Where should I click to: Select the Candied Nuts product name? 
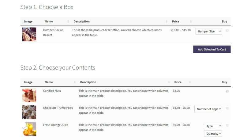tap(52, 91)
